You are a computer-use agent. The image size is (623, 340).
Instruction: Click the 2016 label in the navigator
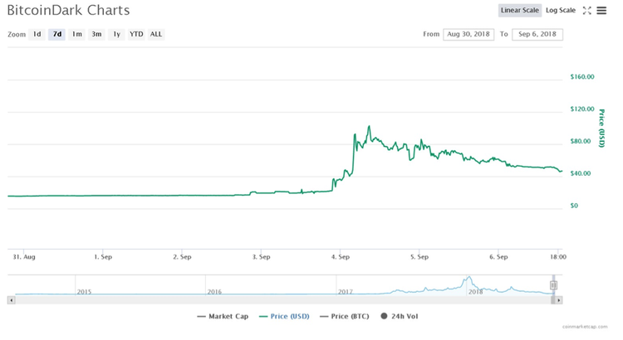pos(214,292)
